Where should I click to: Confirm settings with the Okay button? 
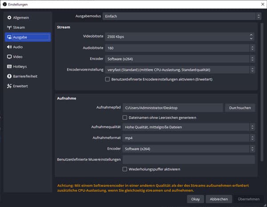pos(196,199)
